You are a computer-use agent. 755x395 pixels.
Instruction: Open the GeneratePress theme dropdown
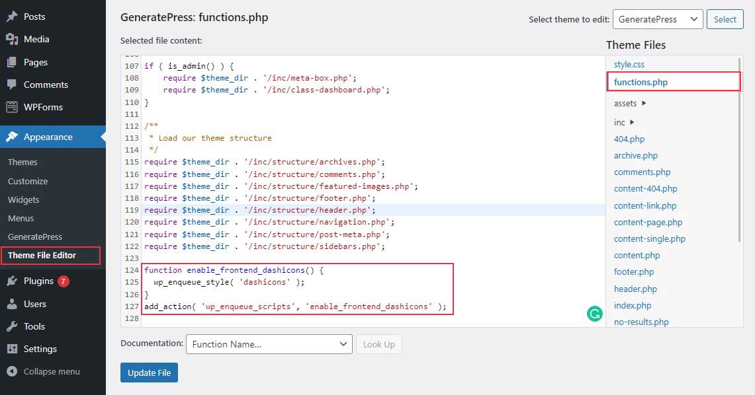click(x=658, y=19)
